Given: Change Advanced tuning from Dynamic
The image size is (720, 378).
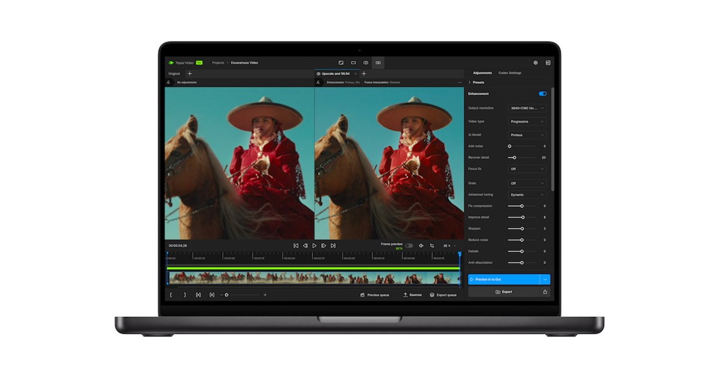Looking at the screenshot, I should click(x=527, y=194).
